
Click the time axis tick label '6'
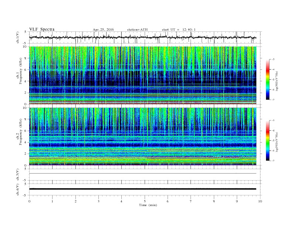point(168,201)
